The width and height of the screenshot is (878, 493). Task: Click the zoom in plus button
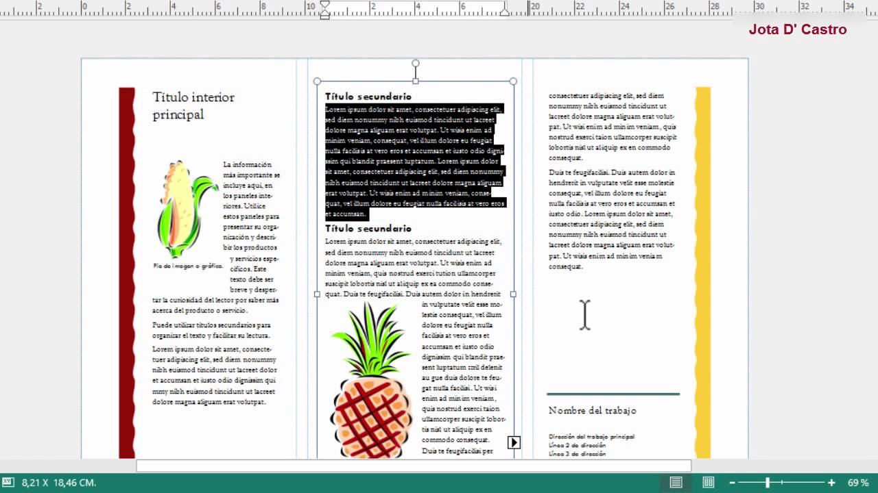pyautogui.click(x=831, y=483)
